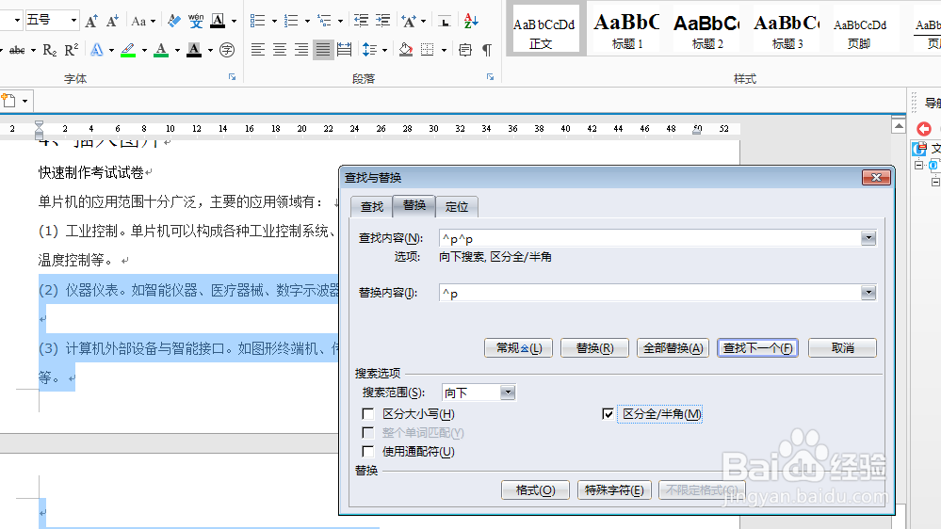
Task: Open the 特殊字符(E) menu button
Action: point(614,490)
